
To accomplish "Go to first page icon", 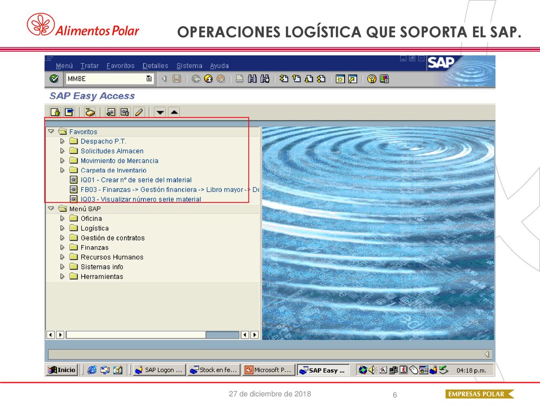I will coord(284,79).
